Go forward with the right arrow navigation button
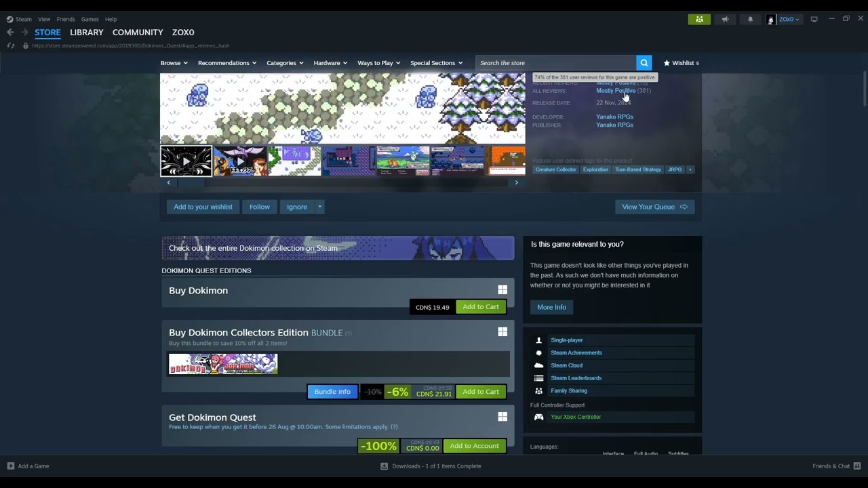This screenshot has width=868, height=488. [x=24, y=32]
